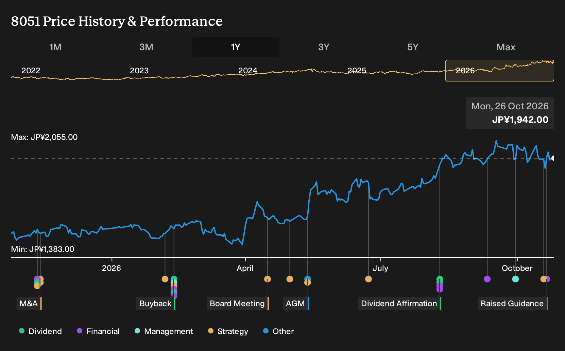Click the October axis label
Viewport: 565px width, 351px height.
click(517, 268)
